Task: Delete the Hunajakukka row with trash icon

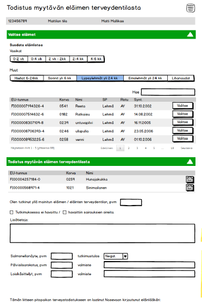Action: pos(190,180)
